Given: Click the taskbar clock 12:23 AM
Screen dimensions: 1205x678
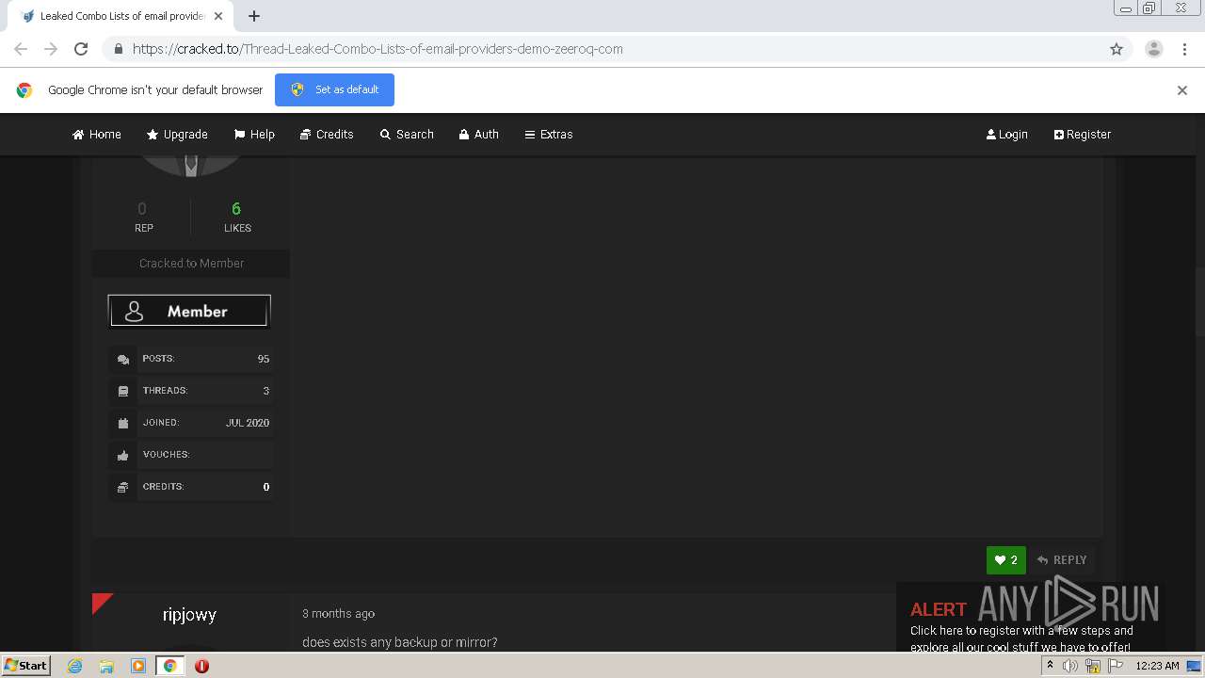Looking at the screenshot, I should tap(1157, 666).
